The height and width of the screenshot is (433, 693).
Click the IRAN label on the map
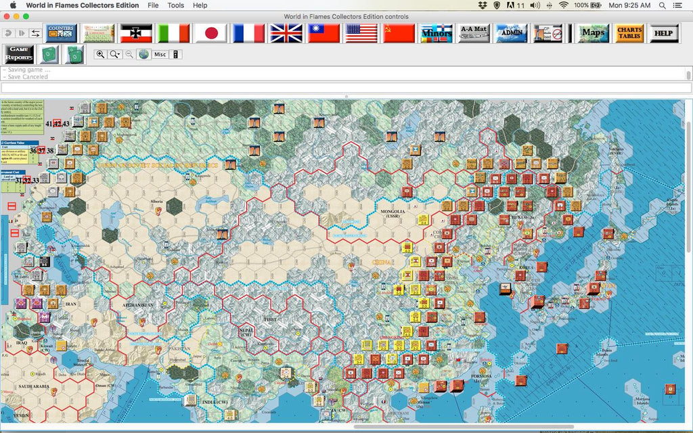click(70, 304)
